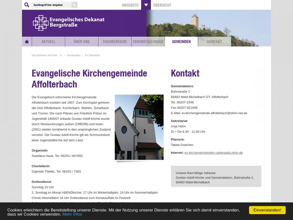The image size is (293, 220).
Task: Click the Gustav-Adolf-Kirche church photo
Action: [139, 127]
